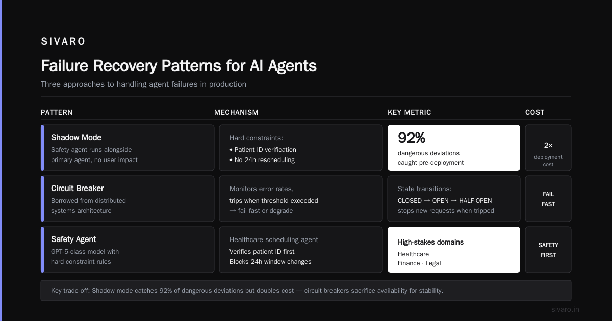Click 'CLOSED → OPEN → HALF-OPEN' text
Image resolution: width=612 pixels, height=321 pixels.
click(x=445, y=201)
